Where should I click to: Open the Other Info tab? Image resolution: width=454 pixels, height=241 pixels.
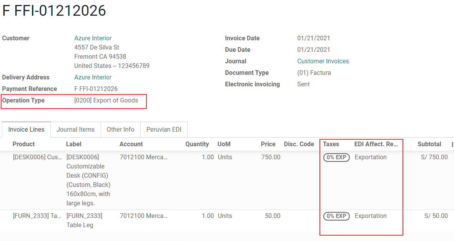pos(120,129)
